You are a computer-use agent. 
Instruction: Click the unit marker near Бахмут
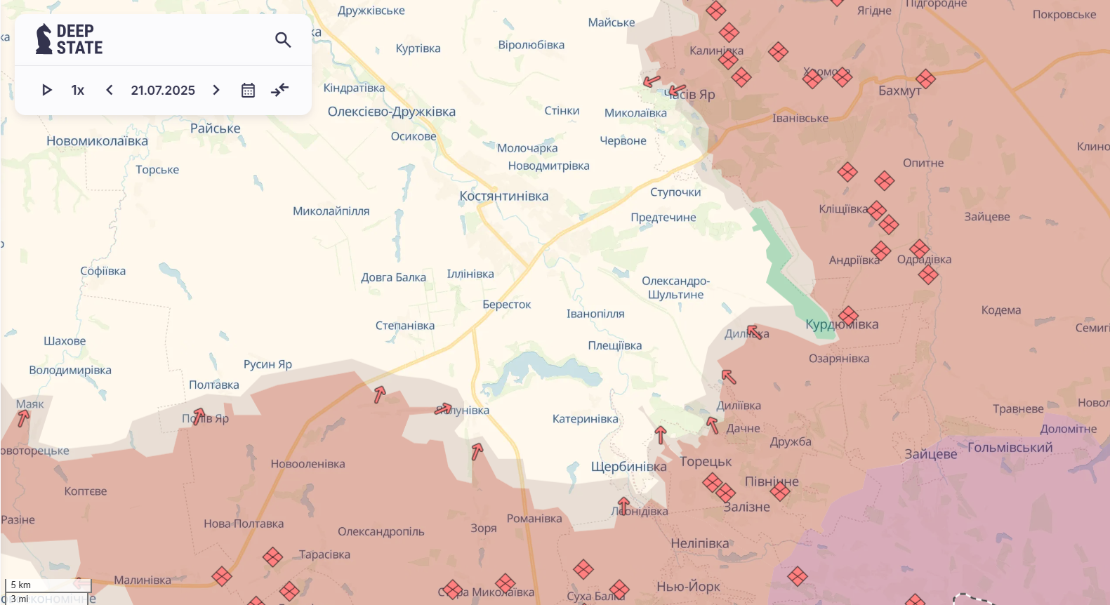925,79
